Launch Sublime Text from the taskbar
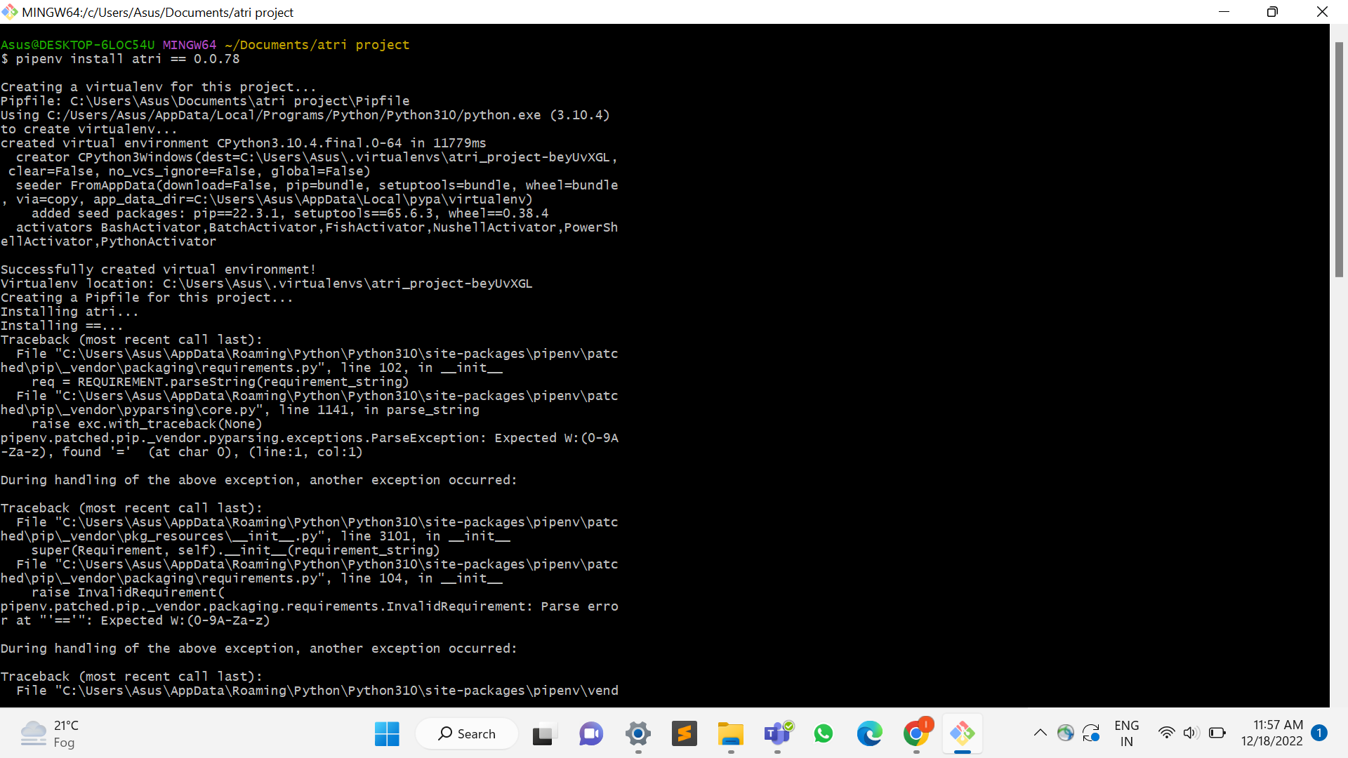Viewport: 1348px width, 758px height. (x=685, y=733)
